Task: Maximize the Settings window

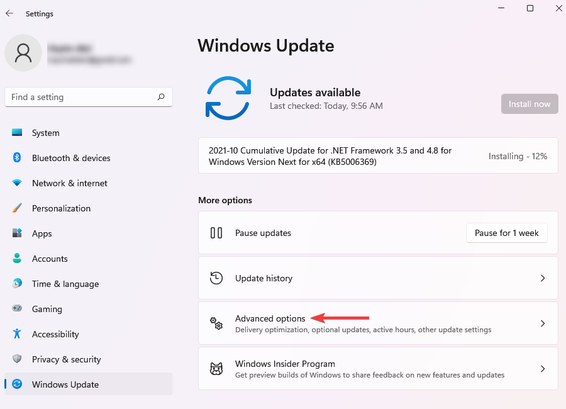Action: [530, 8]
